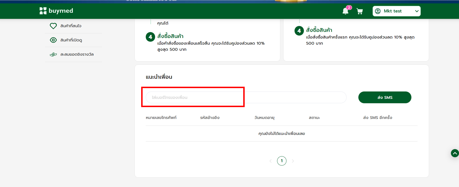Viewport: 459px width, 187px height.
Task: Open the notifications bell
Action: tap(345, 11)
